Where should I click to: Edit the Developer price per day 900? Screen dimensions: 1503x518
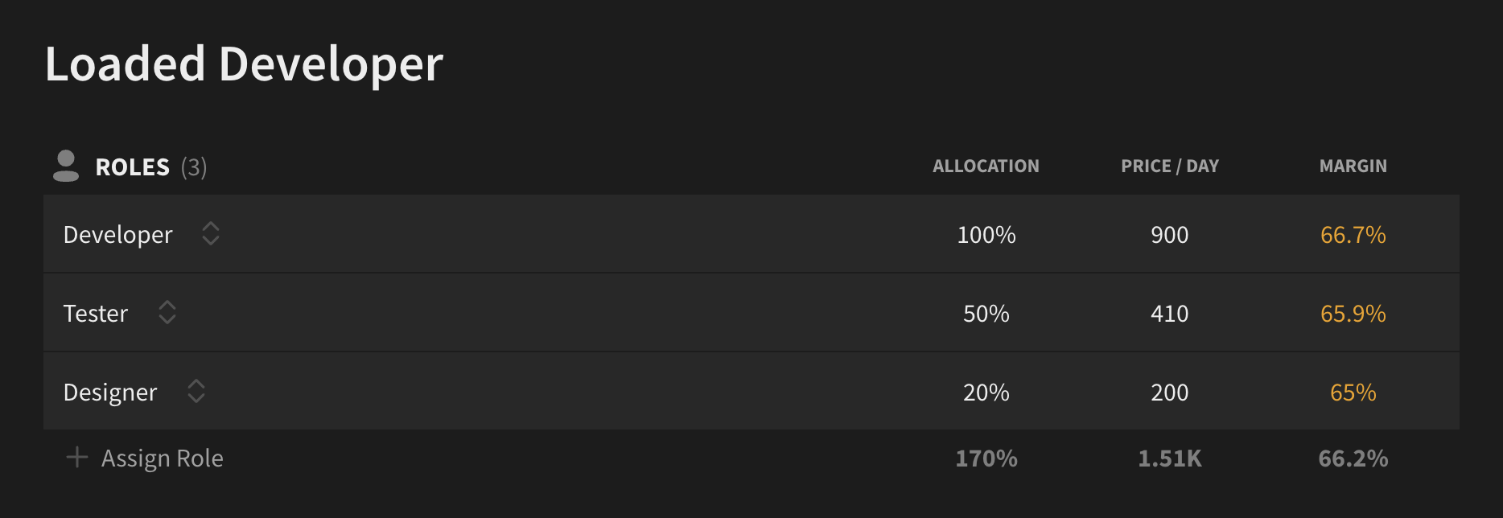tap(1170, 235)
